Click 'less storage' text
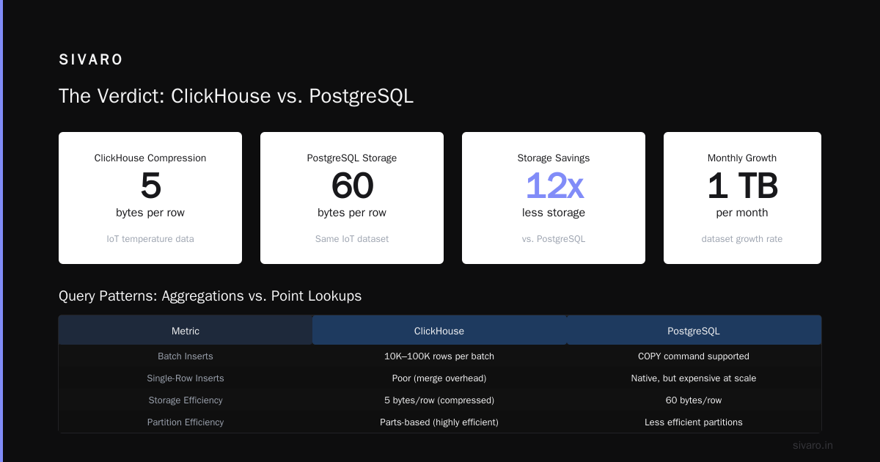880x462 pixels. (554, 213)
